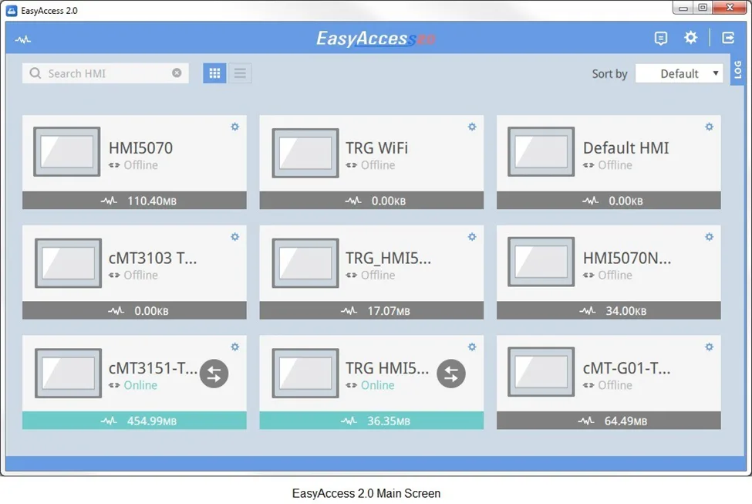Image resolution: width=752 pixels, height=504 pixels.
Task: Open settings gear on cMT-G01-T... card
Action: point(710,347)
